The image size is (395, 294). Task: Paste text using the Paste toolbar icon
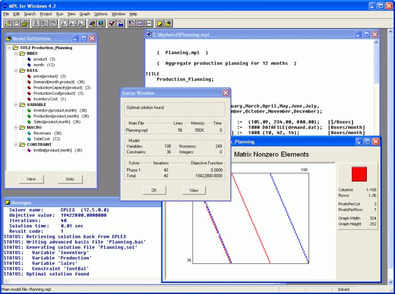[52, 23]
